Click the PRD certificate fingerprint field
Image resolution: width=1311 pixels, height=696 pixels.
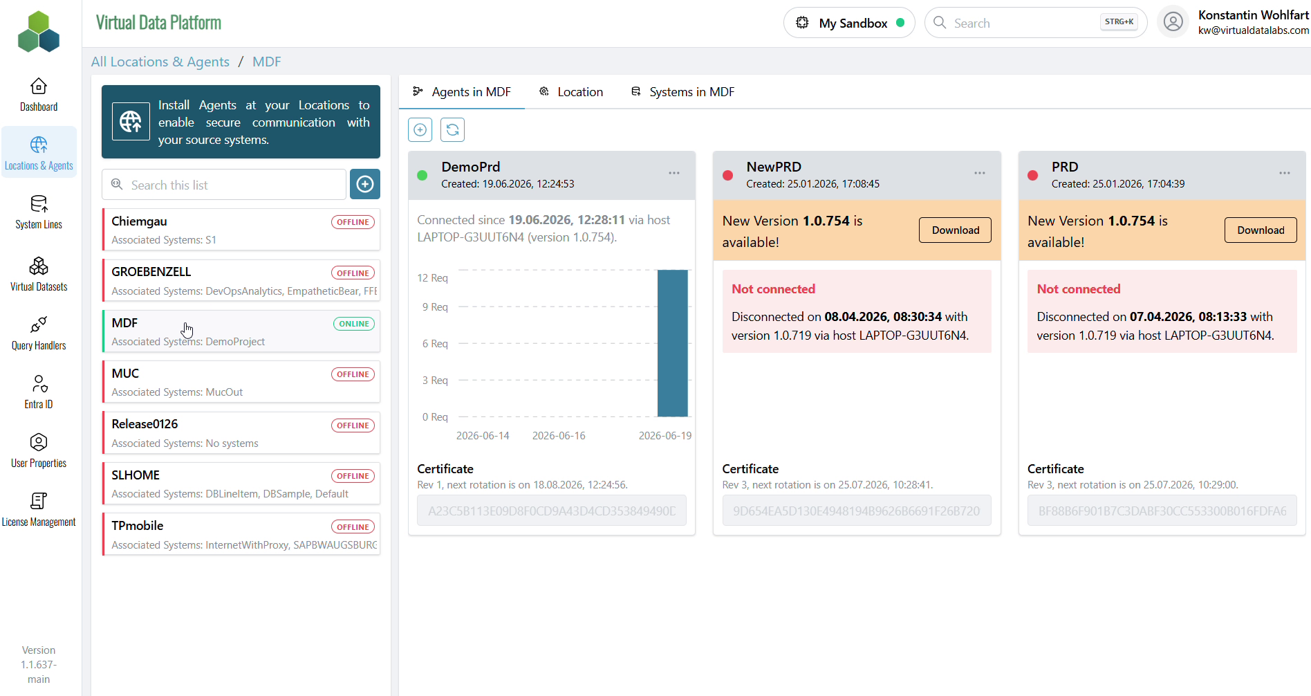[x=1162, y=511]
